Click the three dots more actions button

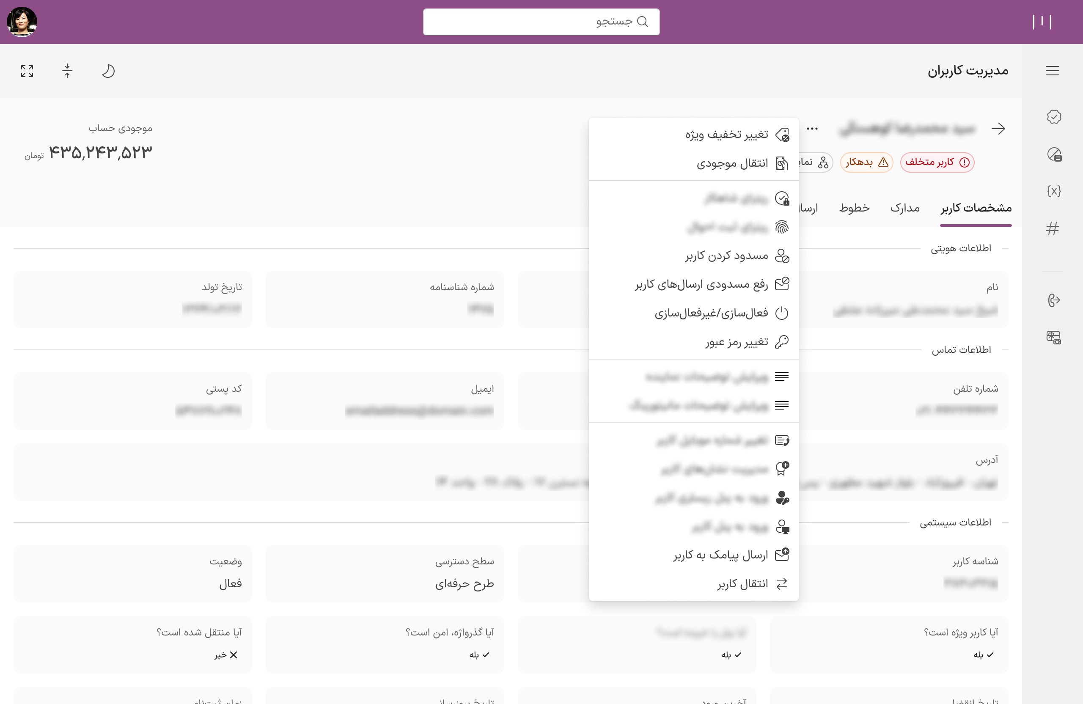[x=812, y=128]
